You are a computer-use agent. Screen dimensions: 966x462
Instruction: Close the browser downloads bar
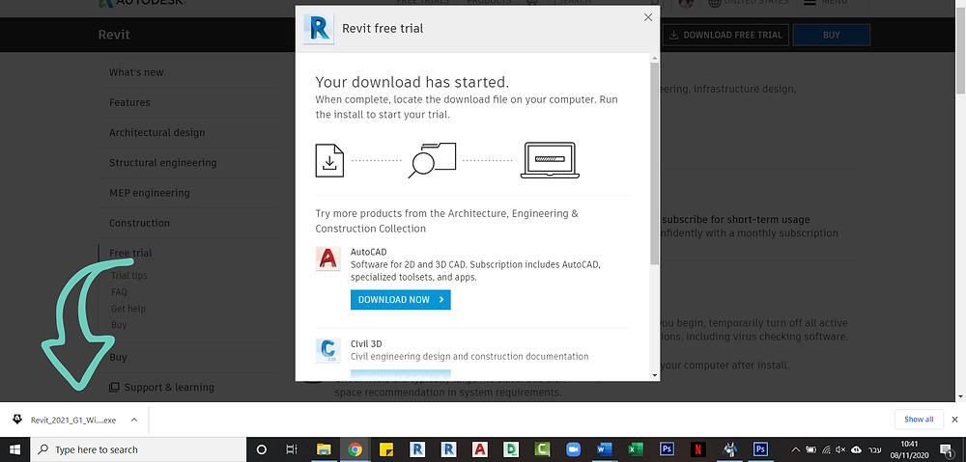955,420
